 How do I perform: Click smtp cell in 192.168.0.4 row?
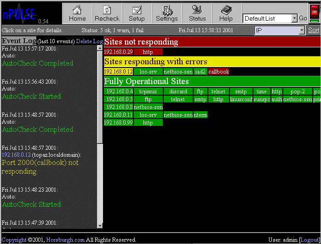click(241, 91)
